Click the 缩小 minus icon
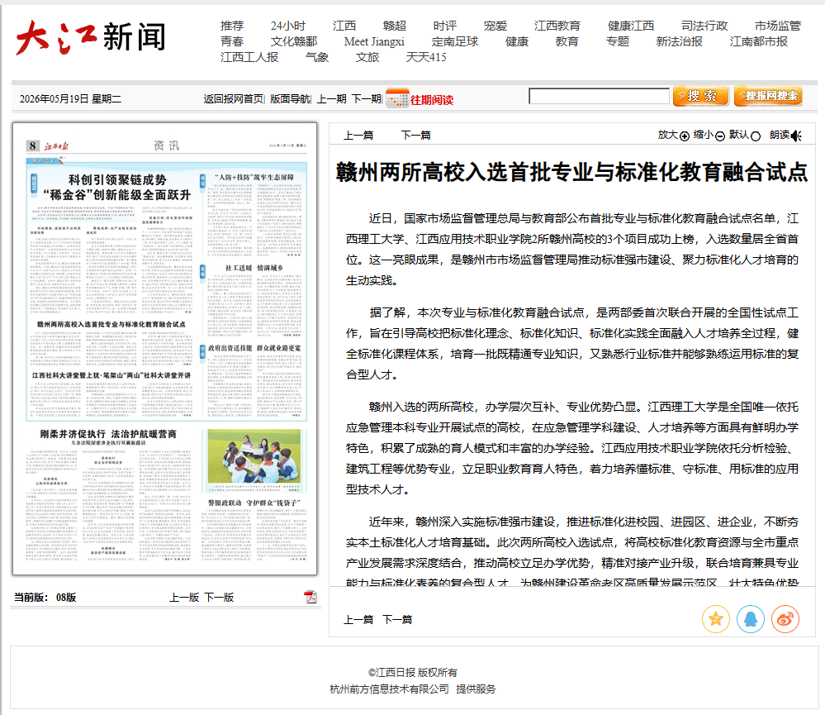Viewport: 825px width, 715px height. [x=720, y=136]
